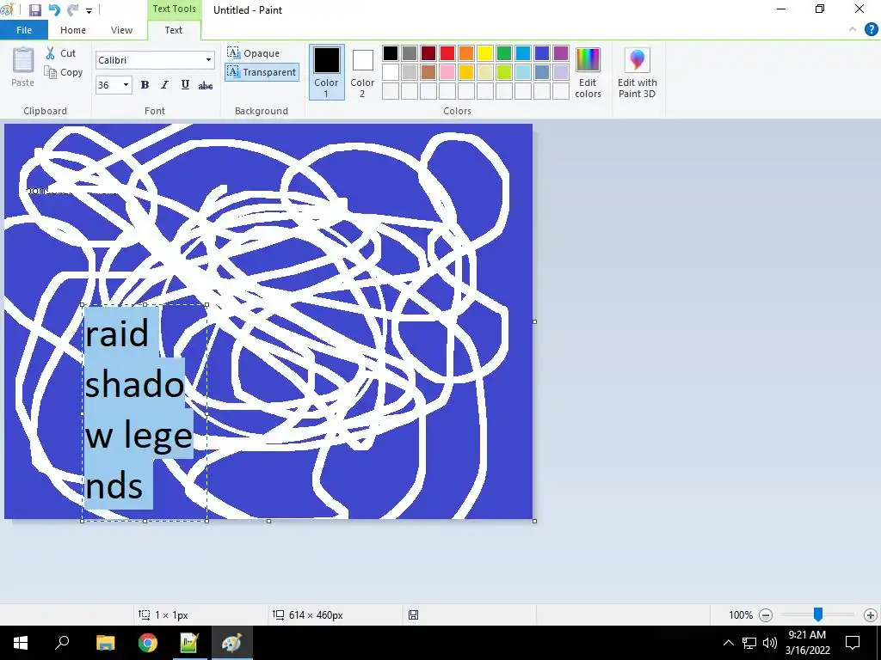Click the Save icon in quick access toolbar

click(x=35, y=10)
